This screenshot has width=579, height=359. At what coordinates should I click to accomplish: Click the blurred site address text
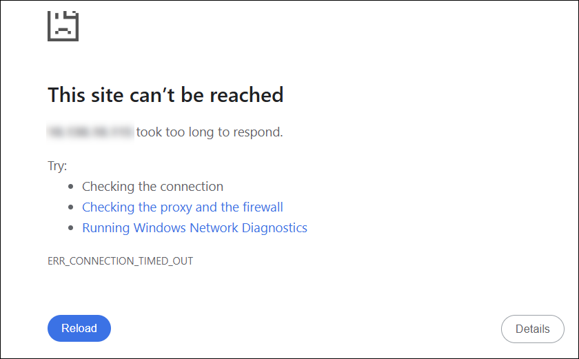[x=90, y=132]
